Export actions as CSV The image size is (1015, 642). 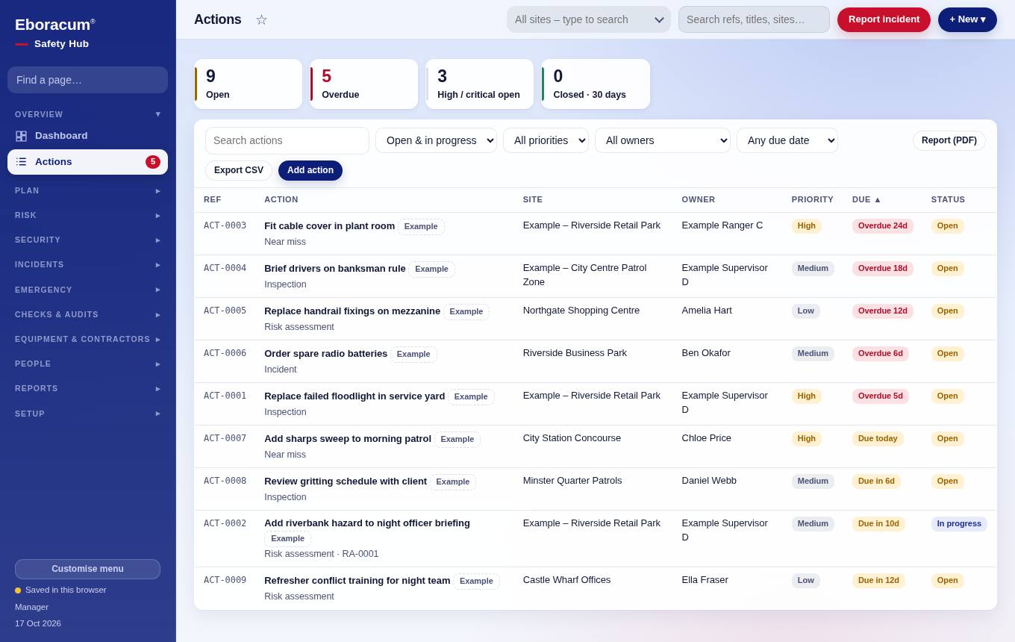point(239,170)
